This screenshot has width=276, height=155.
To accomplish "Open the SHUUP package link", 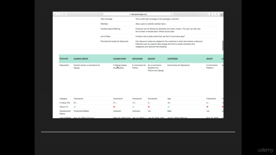I will pyautogui.click(x=210, y=59).
